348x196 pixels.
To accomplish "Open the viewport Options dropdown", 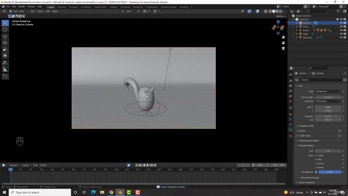I will pos(281,16).
